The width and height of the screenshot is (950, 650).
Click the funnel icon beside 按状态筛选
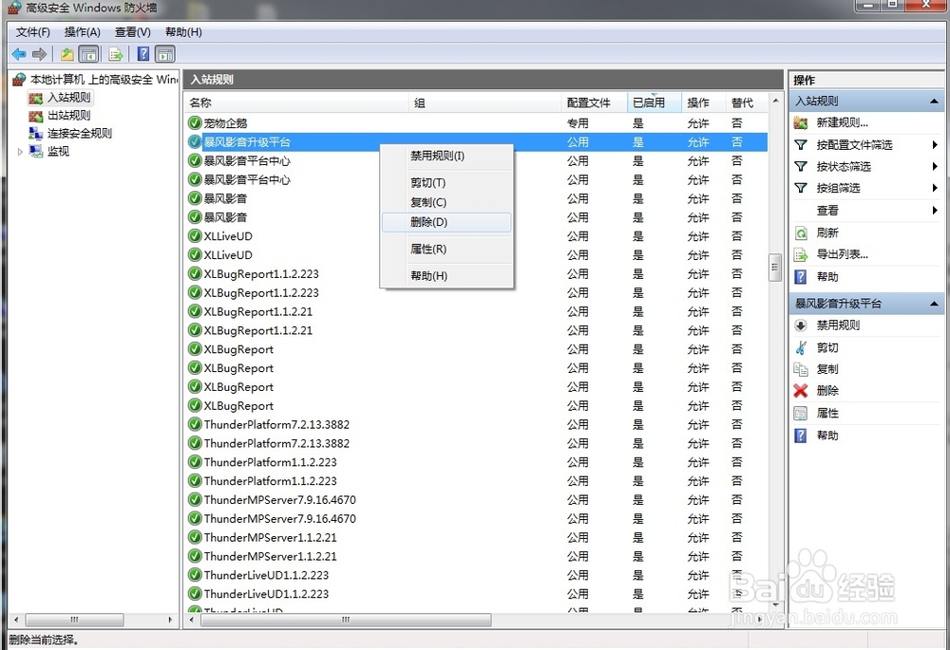point(800,166)
